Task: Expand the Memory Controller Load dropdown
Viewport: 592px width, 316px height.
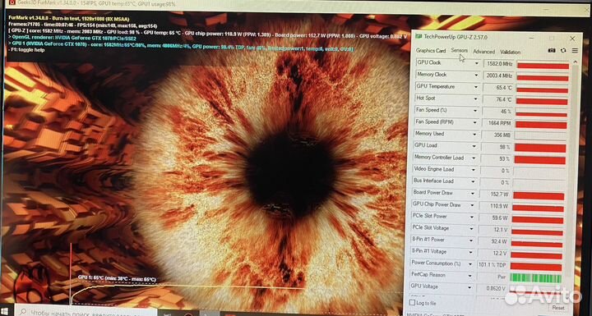Action: 474,158
